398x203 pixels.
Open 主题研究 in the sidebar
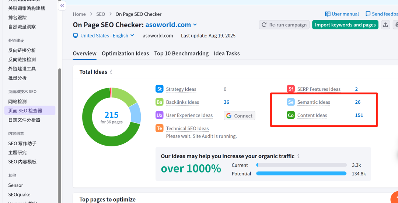click(x=18, y=153)
